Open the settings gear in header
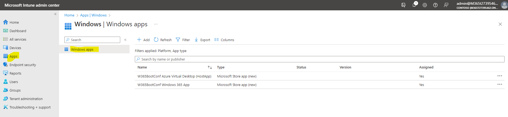Viewport: 508px width, 117px height. coord(425,5)
